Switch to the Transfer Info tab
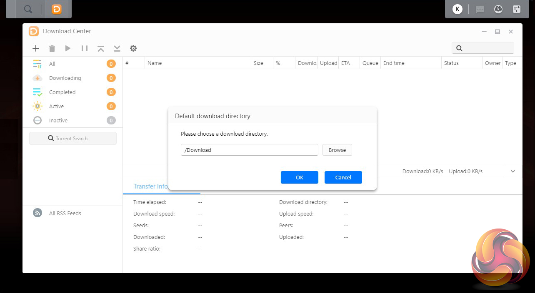535x293 pixels. [x=150, y=186]
